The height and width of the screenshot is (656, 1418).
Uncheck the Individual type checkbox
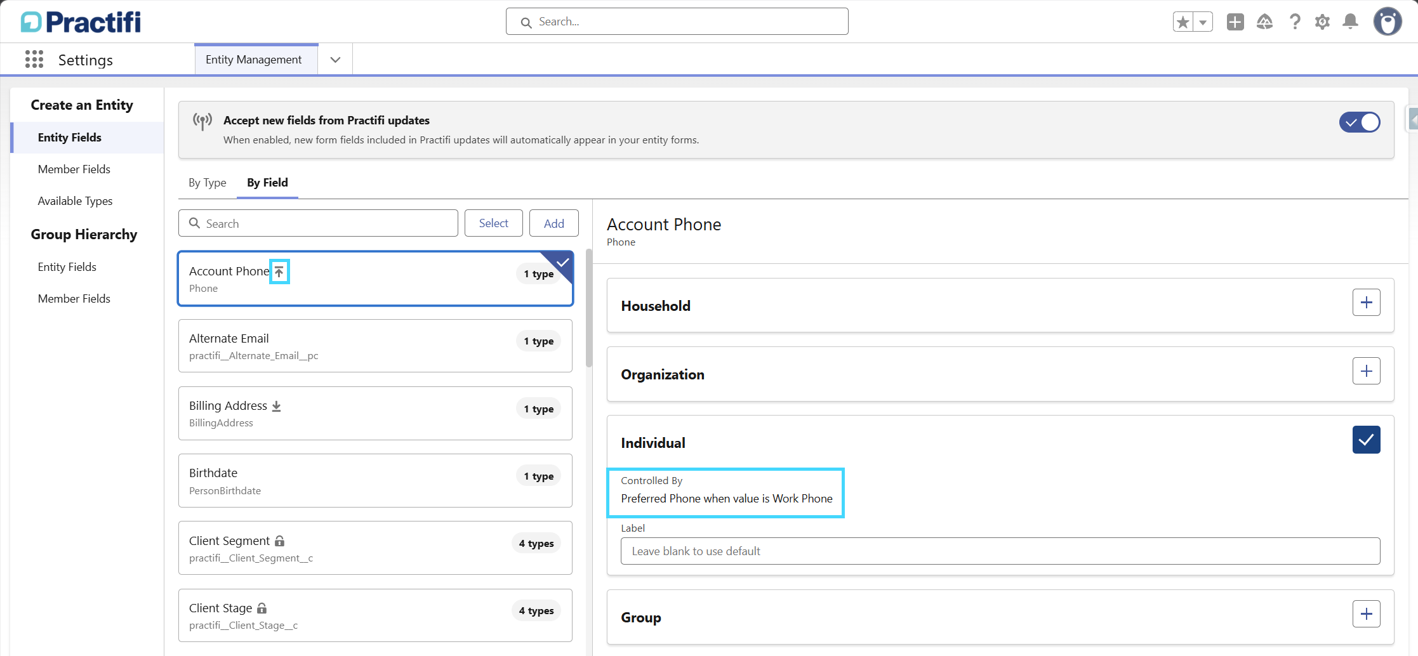click(x=1366, y=440)
